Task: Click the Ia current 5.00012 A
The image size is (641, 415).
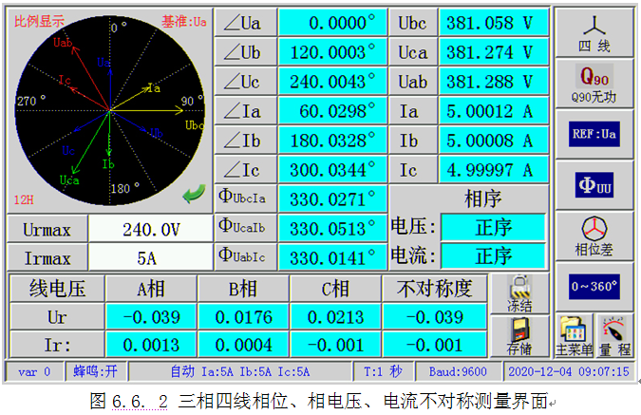Action: pyautogui.click(x=494, y=111)
